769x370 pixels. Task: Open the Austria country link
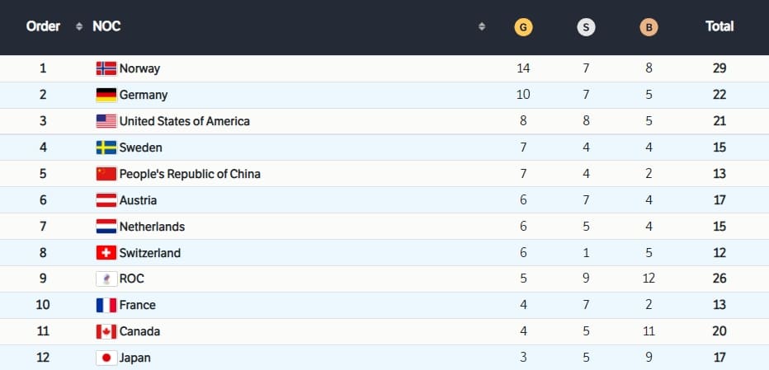click(138, 200)
